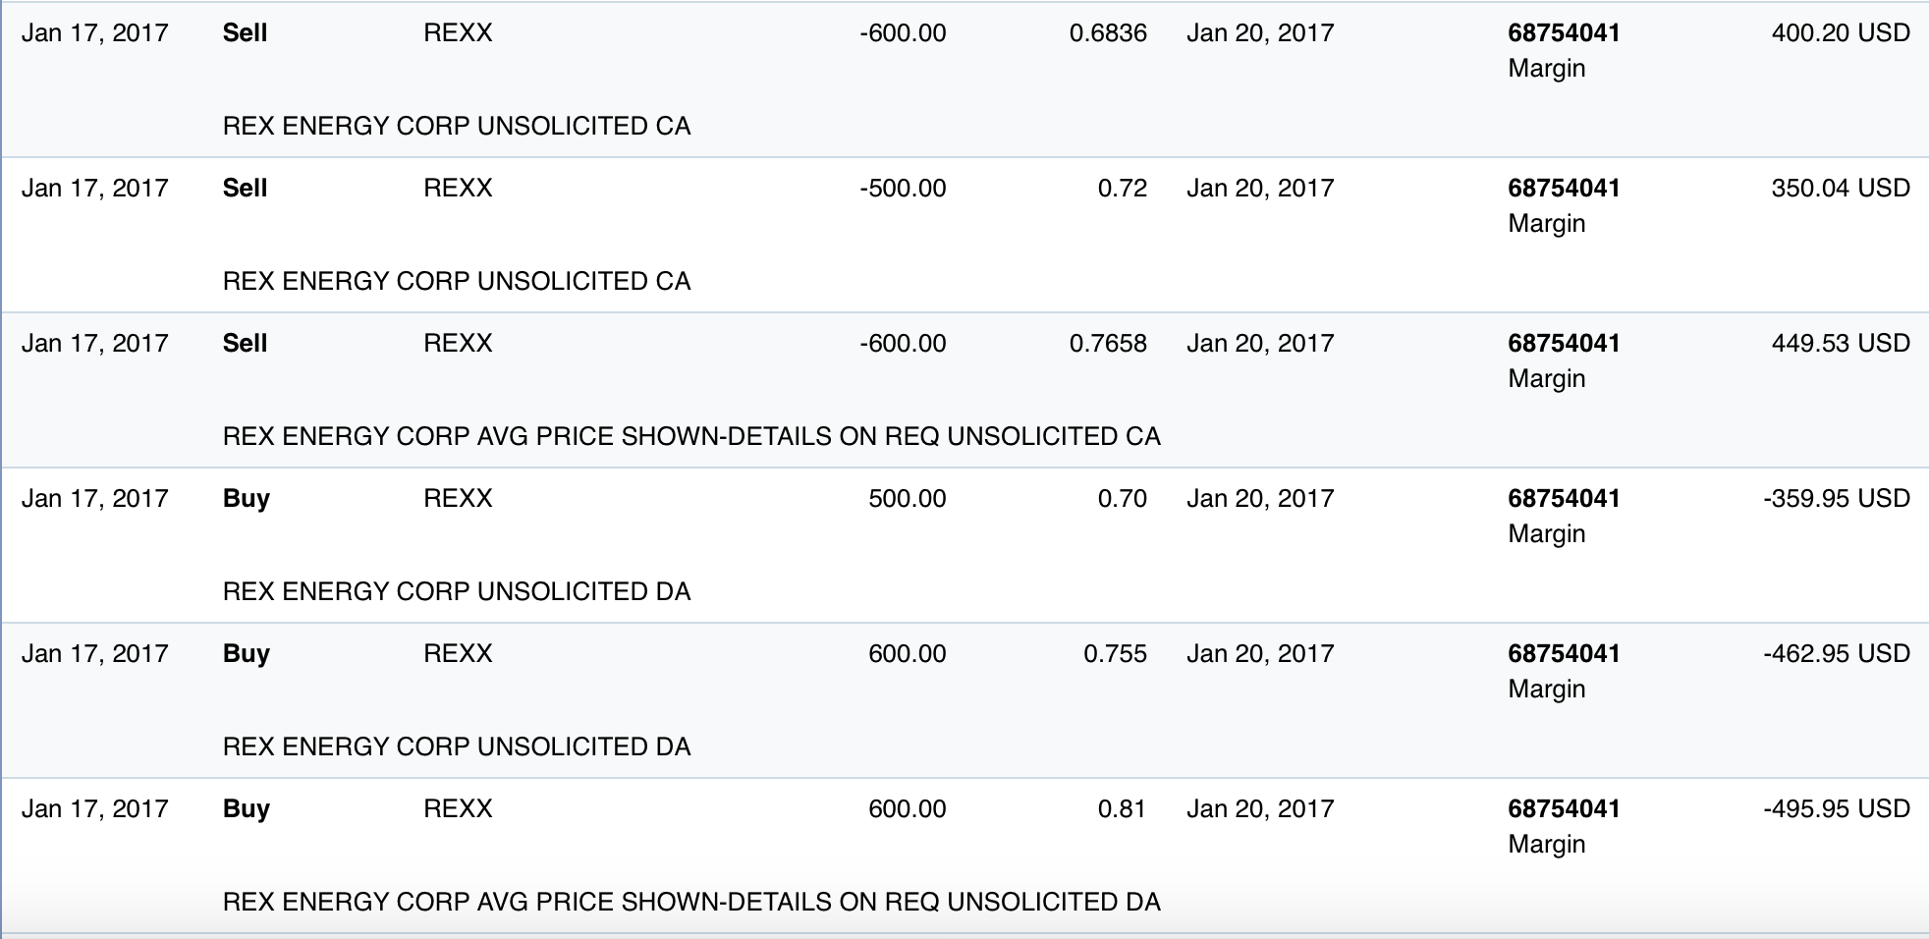Open account 68754041 link beside 449.53 USD
Viewport: 1929px width, 939px height.
[x=1564, y=344]
